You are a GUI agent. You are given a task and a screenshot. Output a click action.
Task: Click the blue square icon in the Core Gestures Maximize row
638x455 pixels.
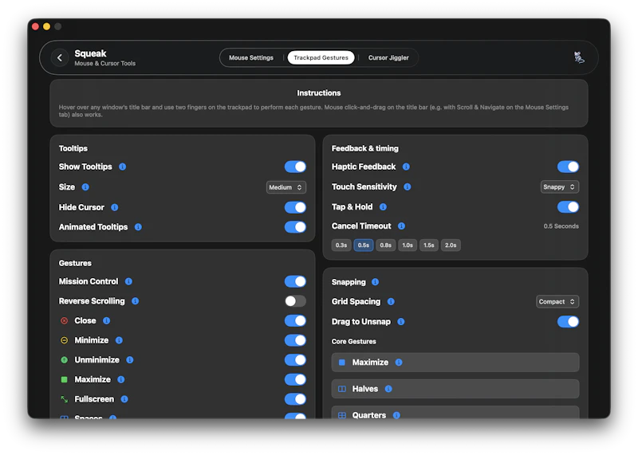pyautogui.click(x=342, y=363)
